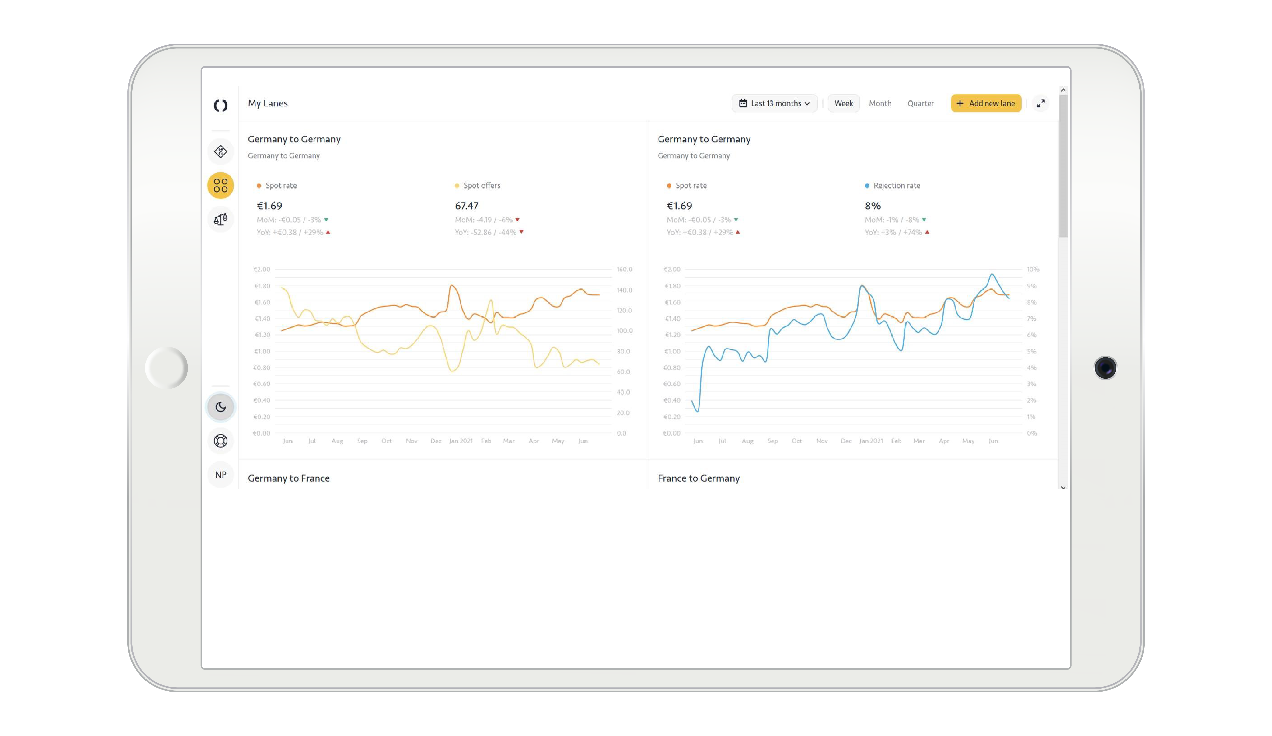Click the app logo in sidebar

221,106
